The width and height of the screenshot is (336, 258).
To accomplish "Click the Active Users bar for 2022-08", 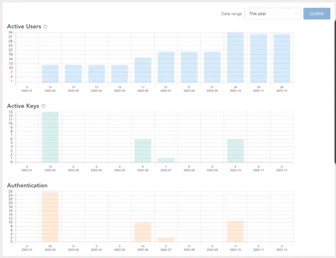I will pos(189,67).
